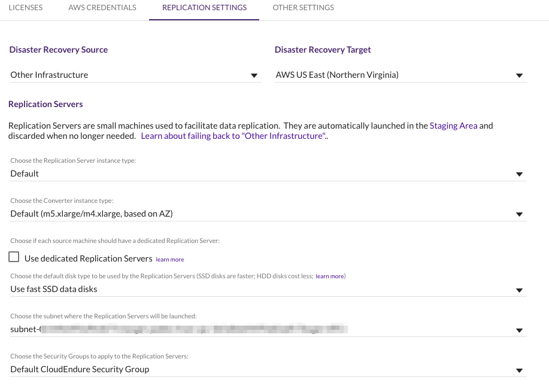Open the Disaster Recovery Target dropdown
This screenshot has height=389, width=549.
tap(401, 75)
